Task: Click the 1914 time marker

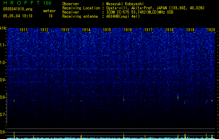Action: [86, 30]
